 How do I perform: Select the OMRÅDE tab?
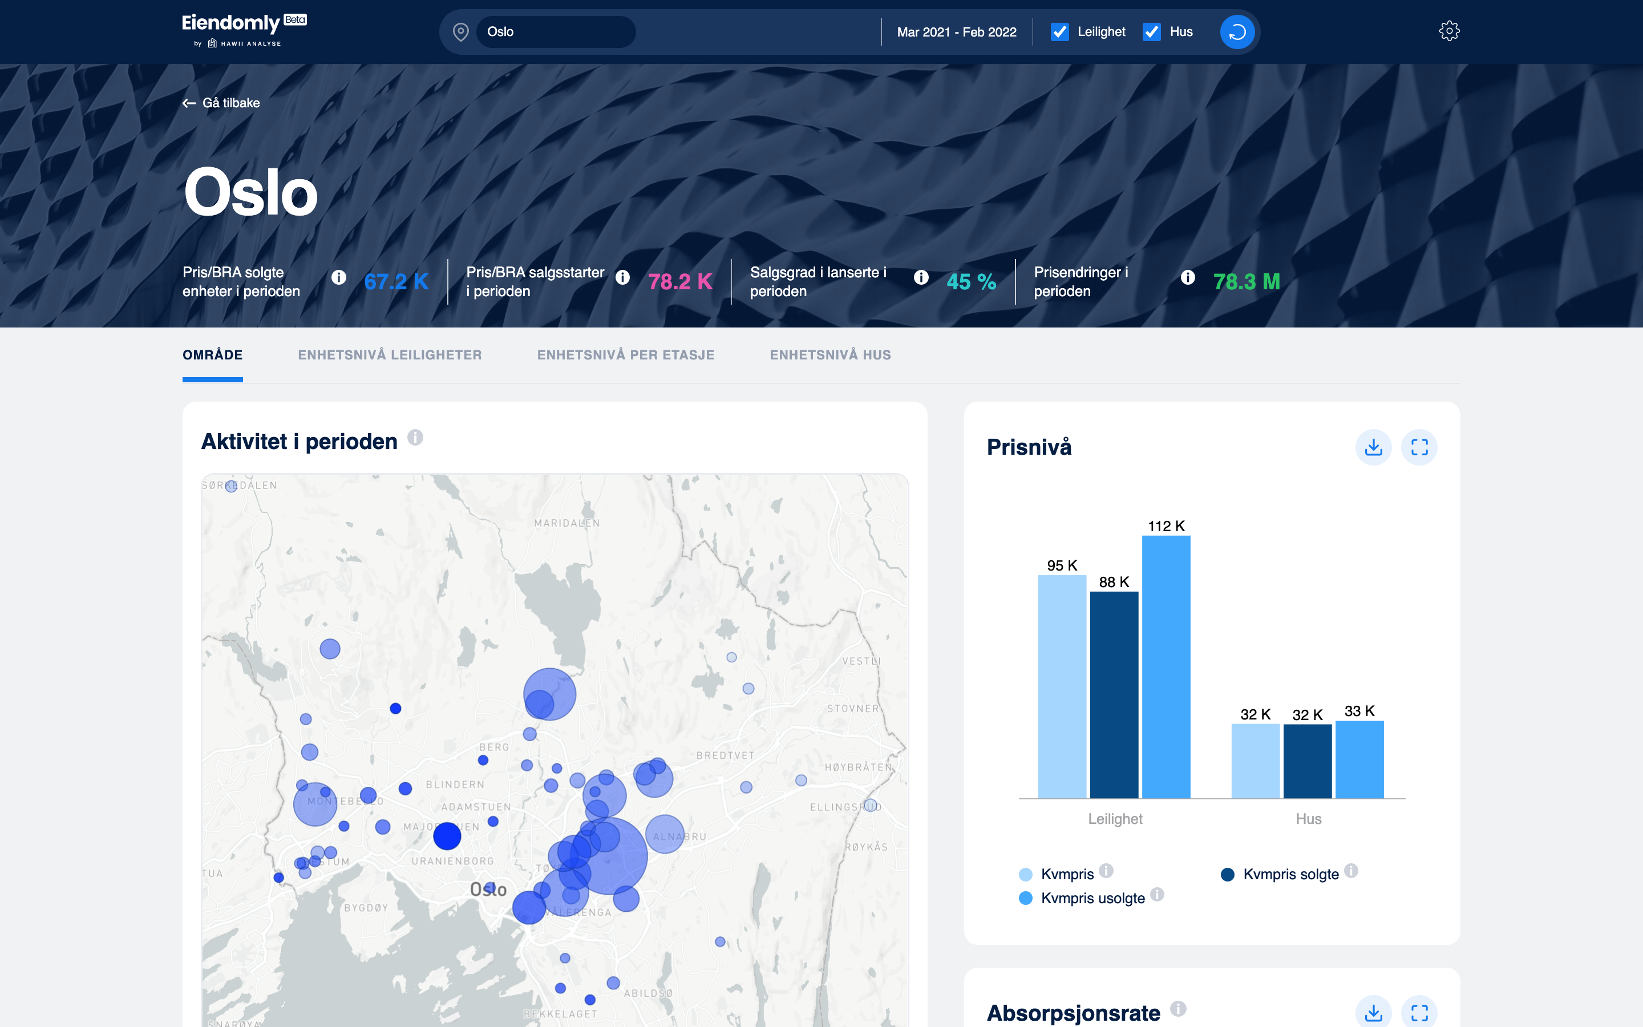pos(212,354)
